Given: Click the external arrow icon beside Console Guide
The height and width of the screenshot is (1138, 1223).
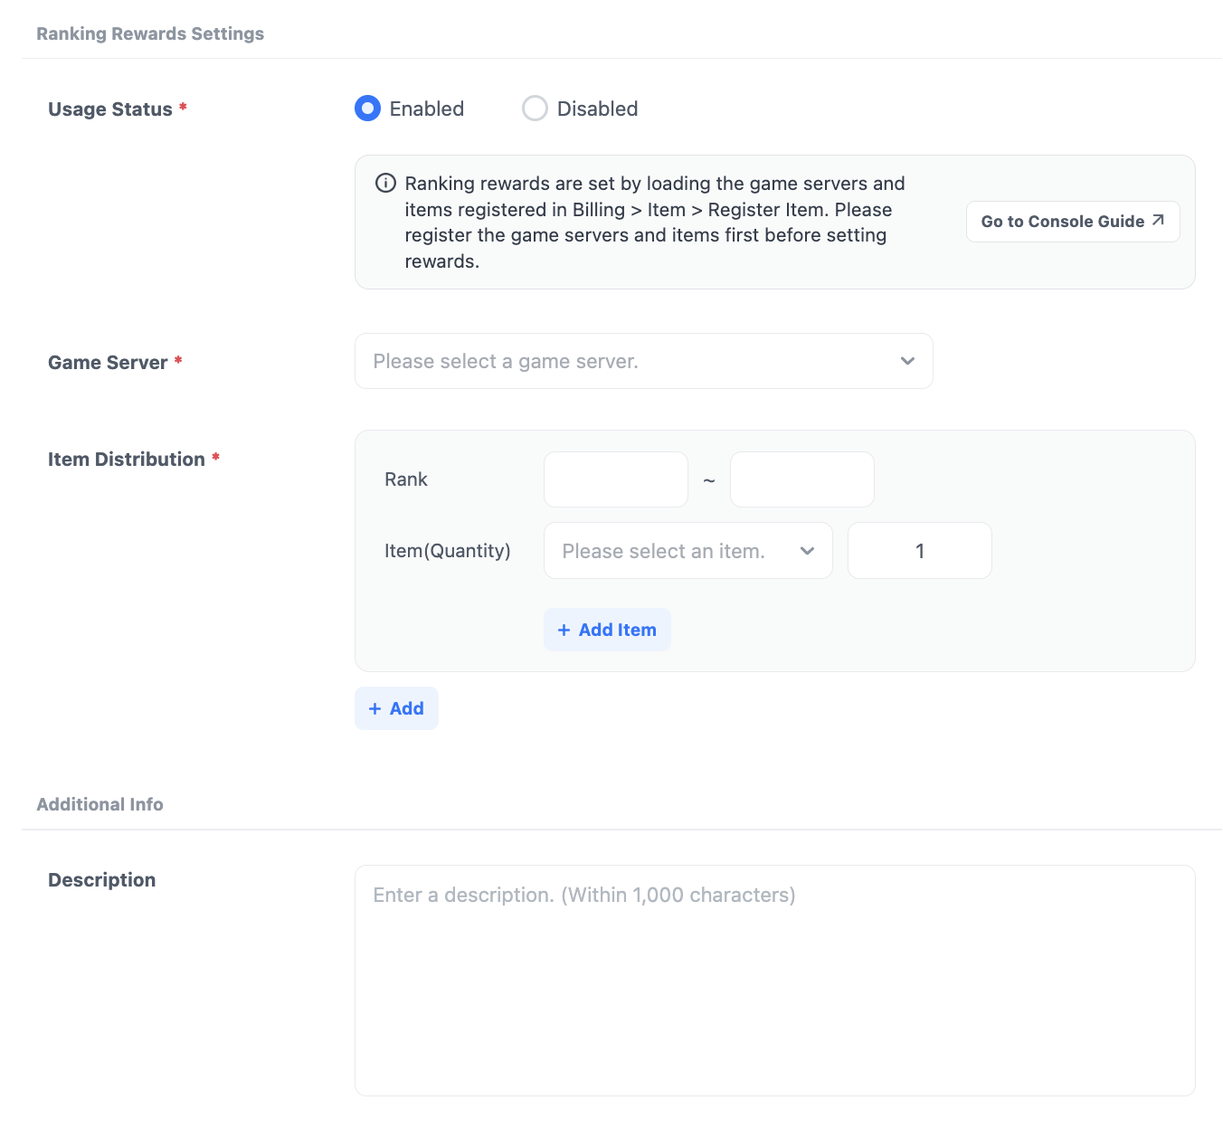Looking at the screenshot, I should pyautogui.click(x=1158, y=221).
